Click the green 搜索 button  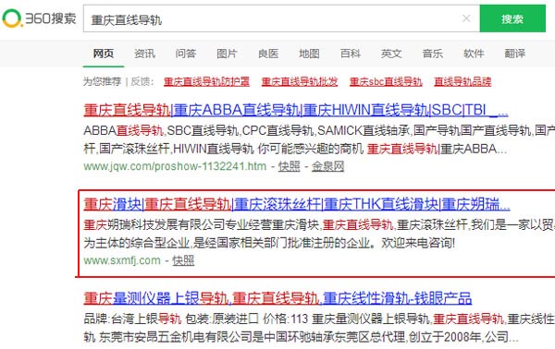click(512, 18)
